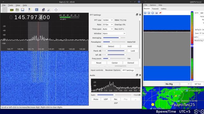Toggle UDP audio streaming
This screenshot has height=114, width=204.
pos(106,99)
